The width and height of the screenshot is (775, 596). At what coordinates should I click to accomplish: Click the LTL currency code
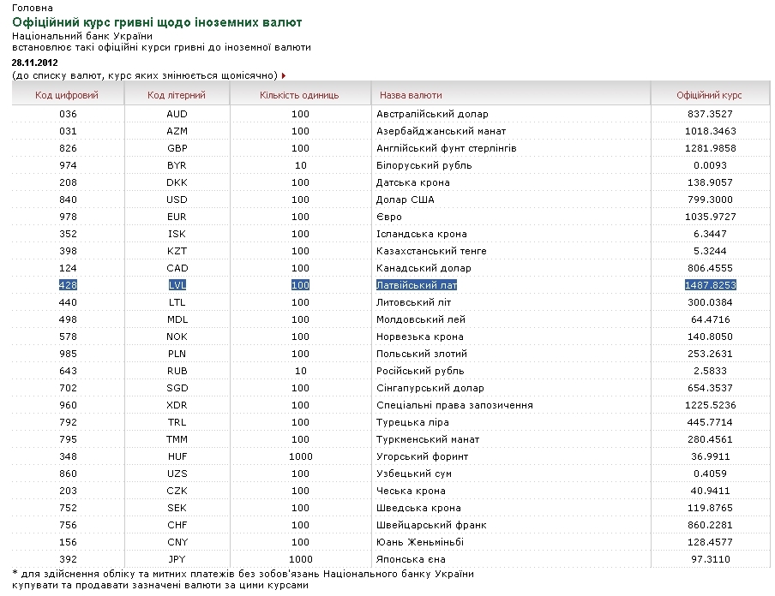click(x=177, y=302)
